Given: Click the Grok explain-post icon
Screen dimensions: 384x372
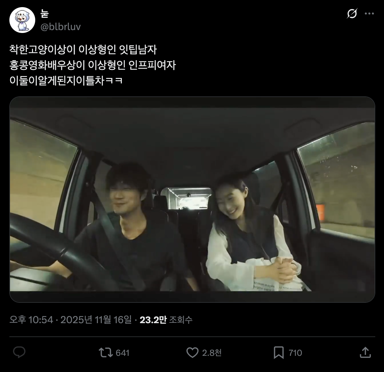Looking at the screenshot, I should pyautogui.click(x=352, y=14).
